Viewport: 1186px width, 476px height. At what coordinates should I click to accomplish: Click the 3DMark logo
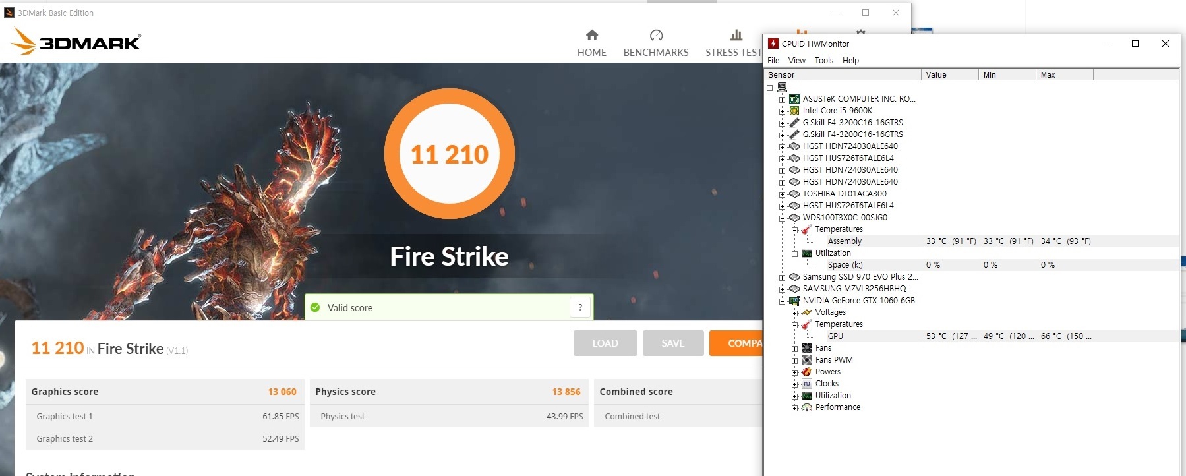coord(75,42)
